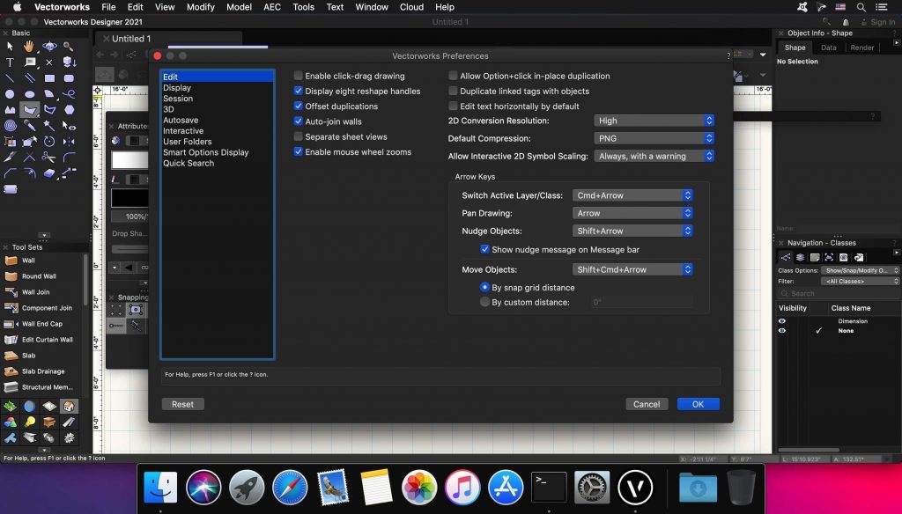The image size is (902, 514).
Task: Hide the Dimension class with its visibility eye
Action: [x=781, y=320]
